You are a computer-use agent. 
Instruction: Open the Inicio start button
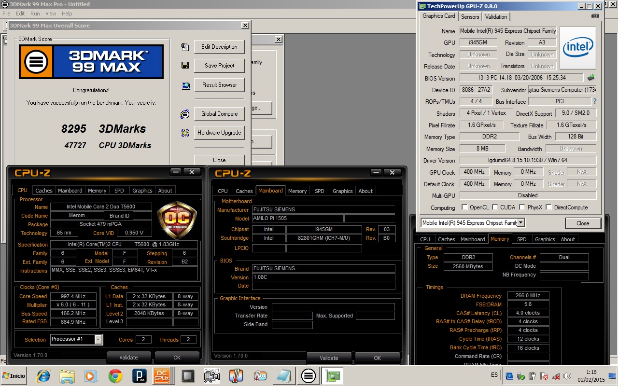coord(14,375)
